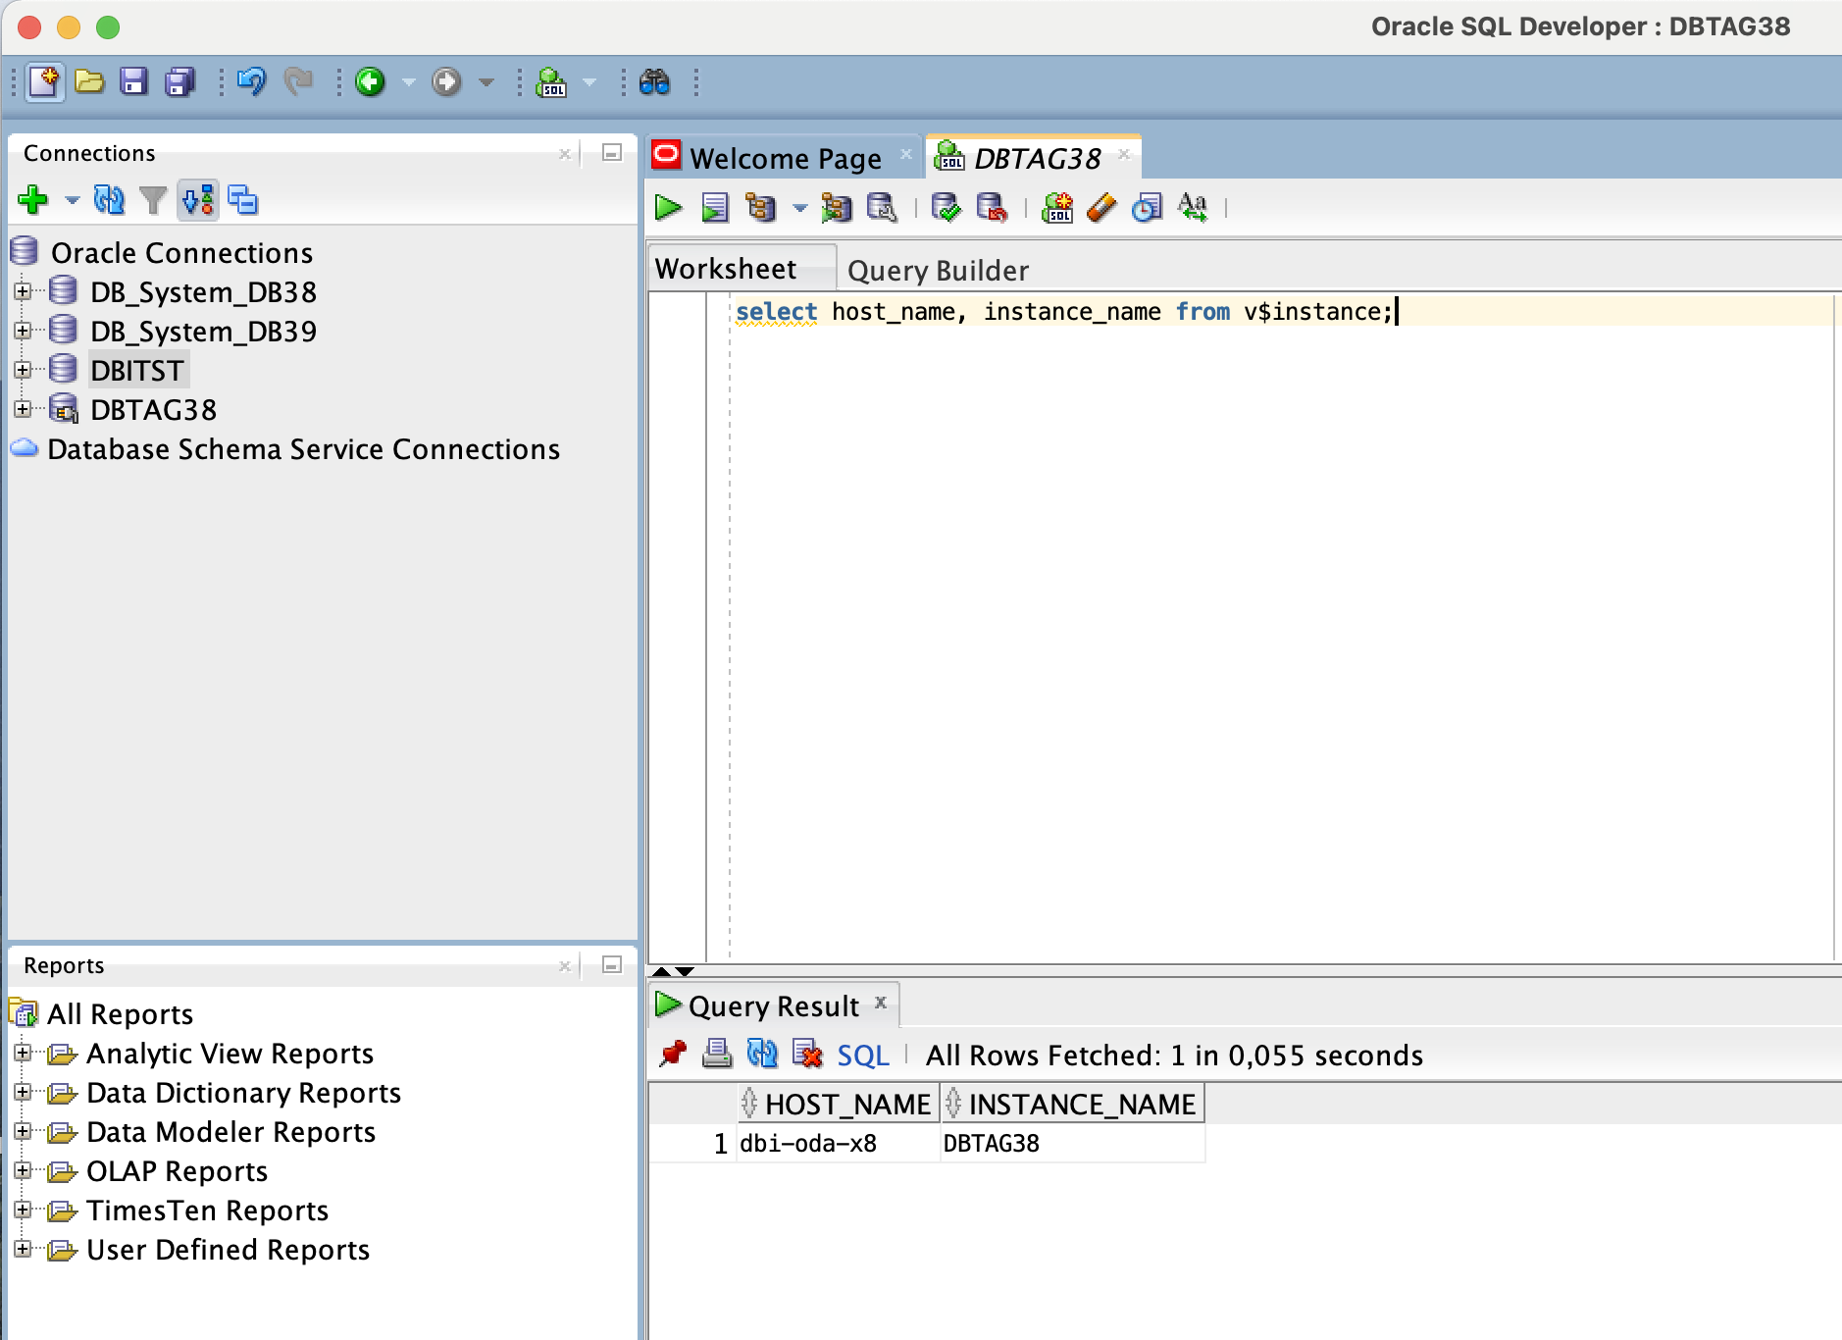
Task: Toggle the schema browser icon in Connections
Action: click(x=198, y=200)
